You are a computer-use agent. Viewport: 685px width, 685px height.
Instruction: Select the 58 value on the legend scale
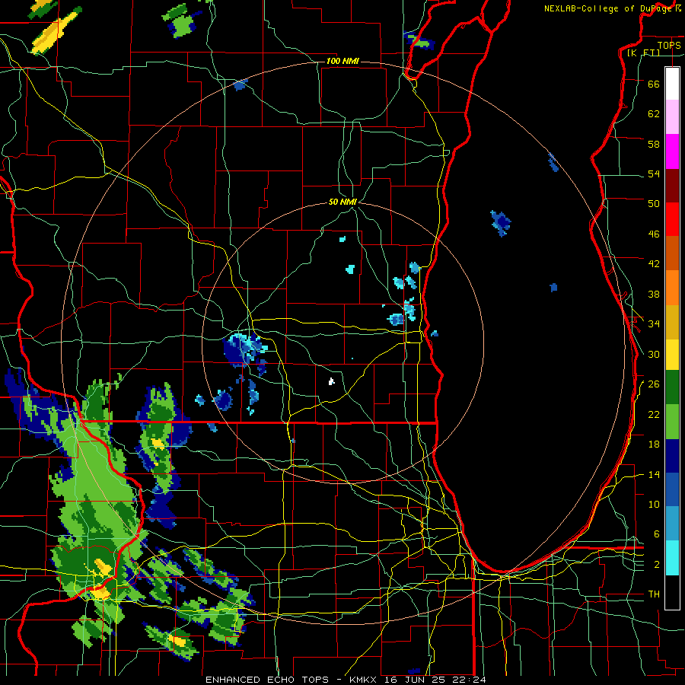tap(654, 144)
